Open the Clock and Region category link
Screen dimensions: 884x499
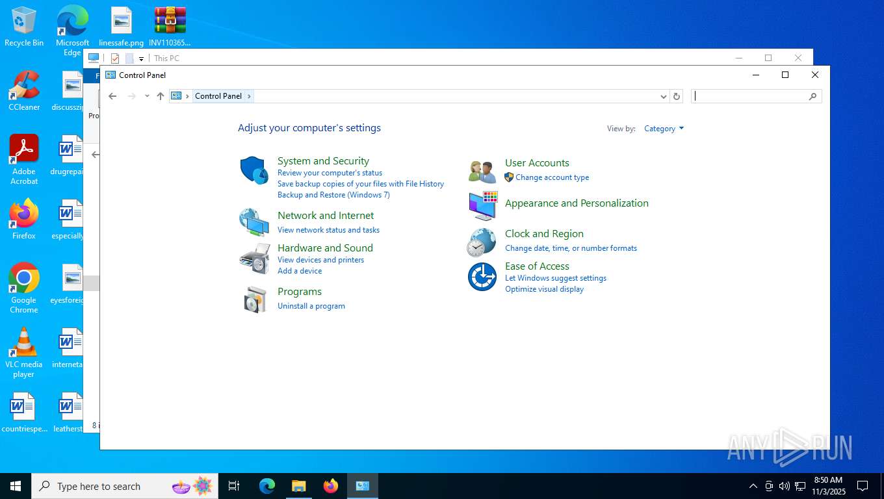tap(544, 234)
